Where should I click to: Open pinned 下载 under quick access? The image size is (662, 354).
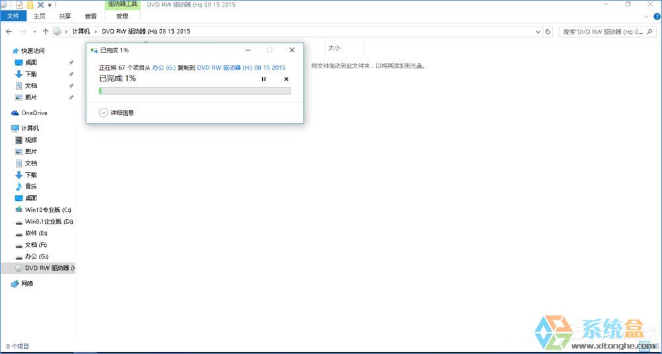[31, 74]
